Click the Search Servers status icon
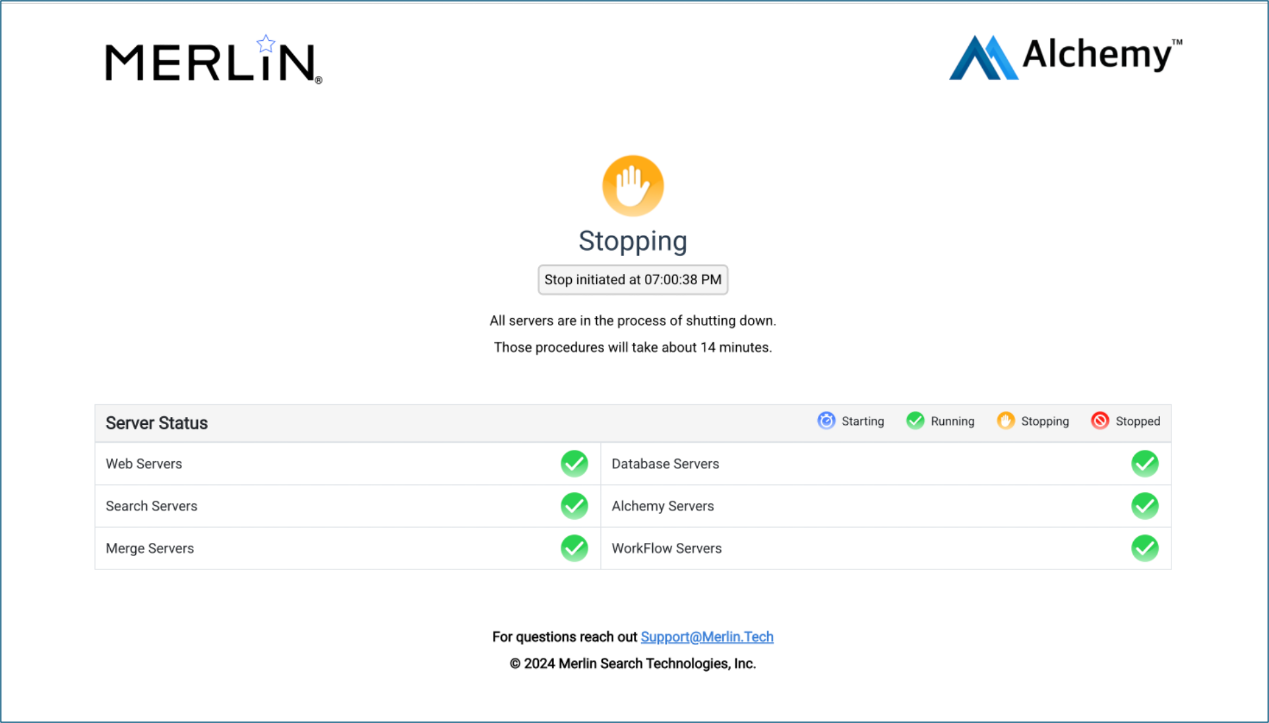The height and width of the screenshot is (723, 1269). coord(574,506)
